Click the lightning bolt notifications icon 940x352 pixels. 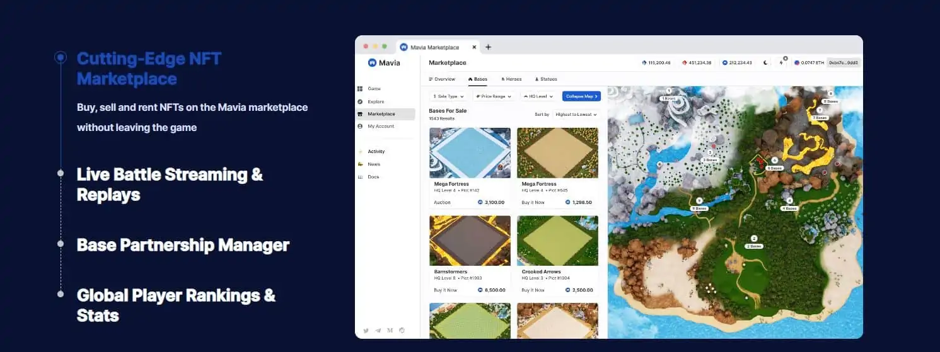(x=782, y=63)
